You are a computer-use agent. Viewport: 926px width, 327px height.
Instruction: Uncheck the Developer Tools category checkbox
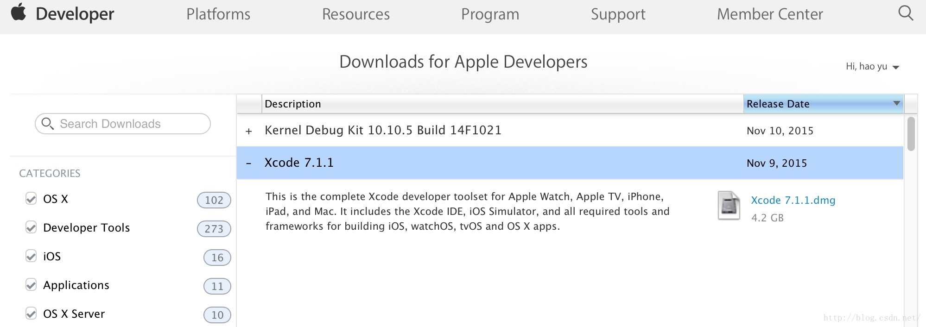pyautogui.click(x=31, y=227)
